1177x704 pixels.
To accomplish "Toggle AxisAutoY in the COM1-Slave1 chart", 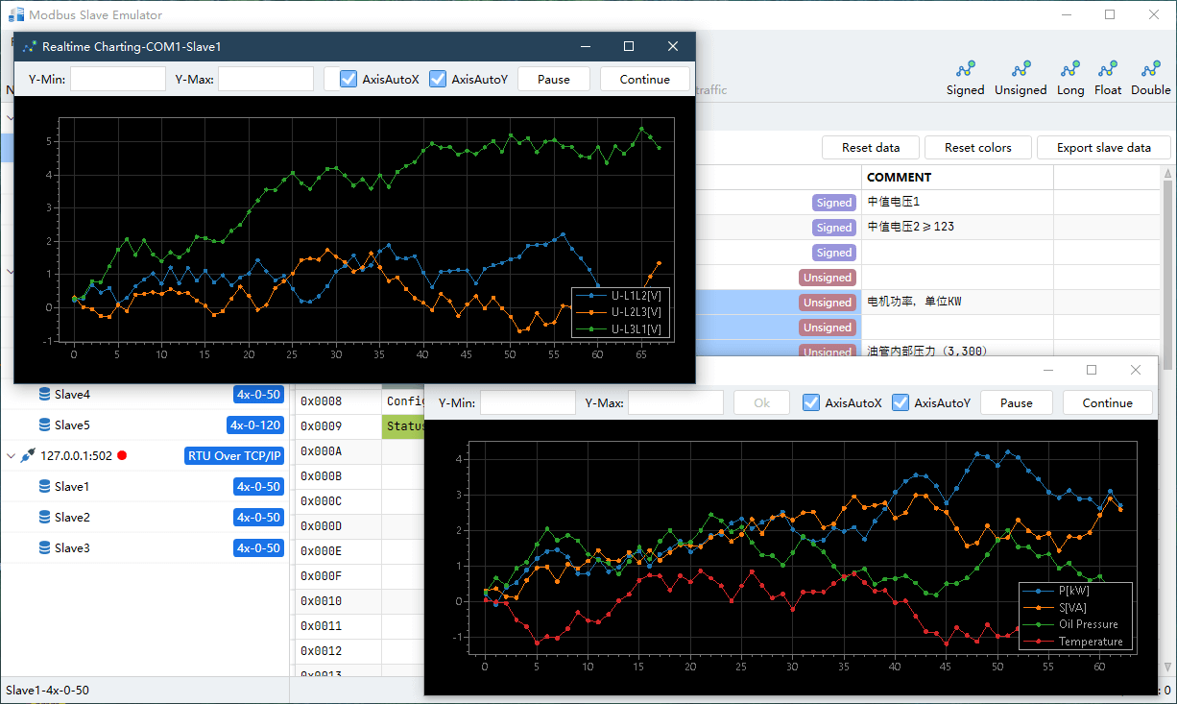I will (438, 80).
